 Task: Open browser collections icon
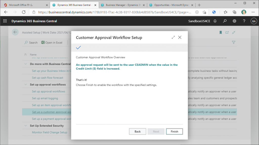click(x=234, y=12)
